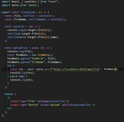Image resolution: width=124 pixels, height=122 pixels.
Task: Click the "fileName" string in append call
Action: click(x=37, y=62)
